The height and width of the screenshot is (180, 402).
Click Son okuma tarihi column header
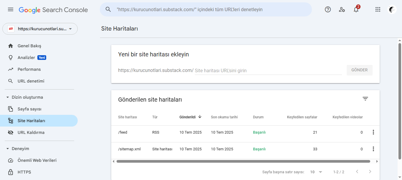point(224,117)
